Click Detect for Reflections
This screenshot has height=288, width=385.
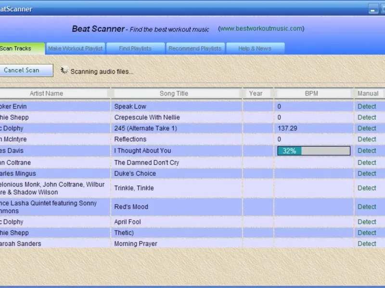tap(367, 139)
